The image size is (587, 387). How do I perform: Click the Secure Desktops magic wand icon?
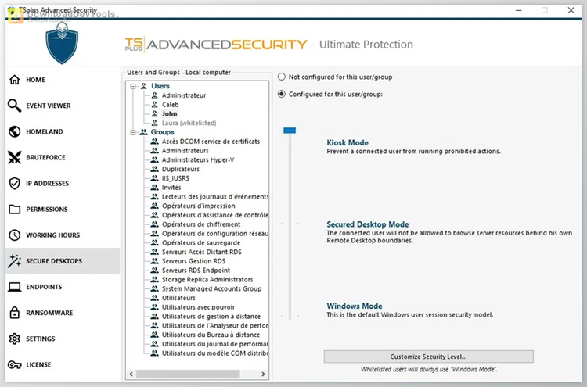pos(15,261)
